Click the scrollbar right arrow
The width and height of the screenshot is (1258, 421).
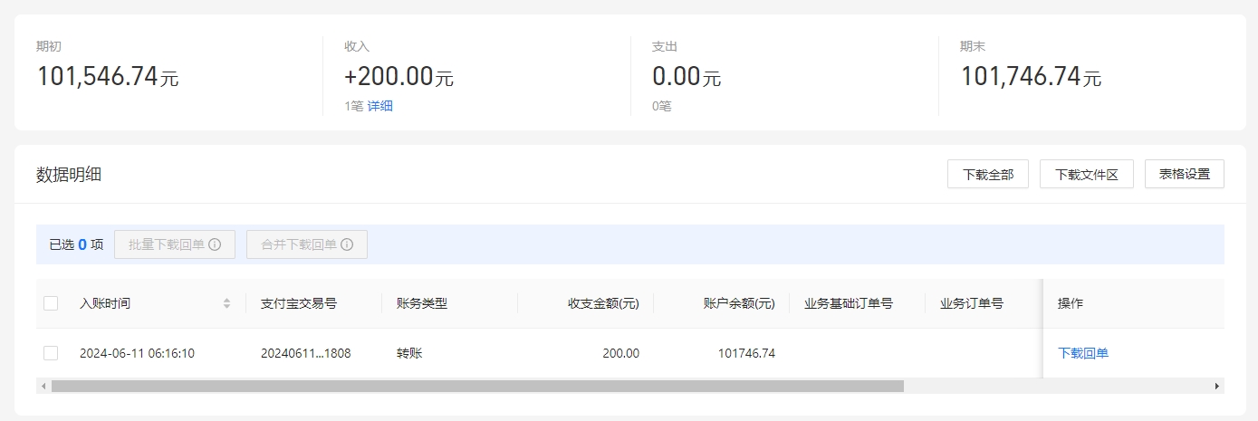coord(1217,386)
